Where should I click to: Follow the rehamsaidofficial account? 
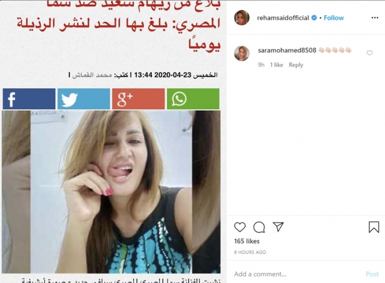point(333,18)
